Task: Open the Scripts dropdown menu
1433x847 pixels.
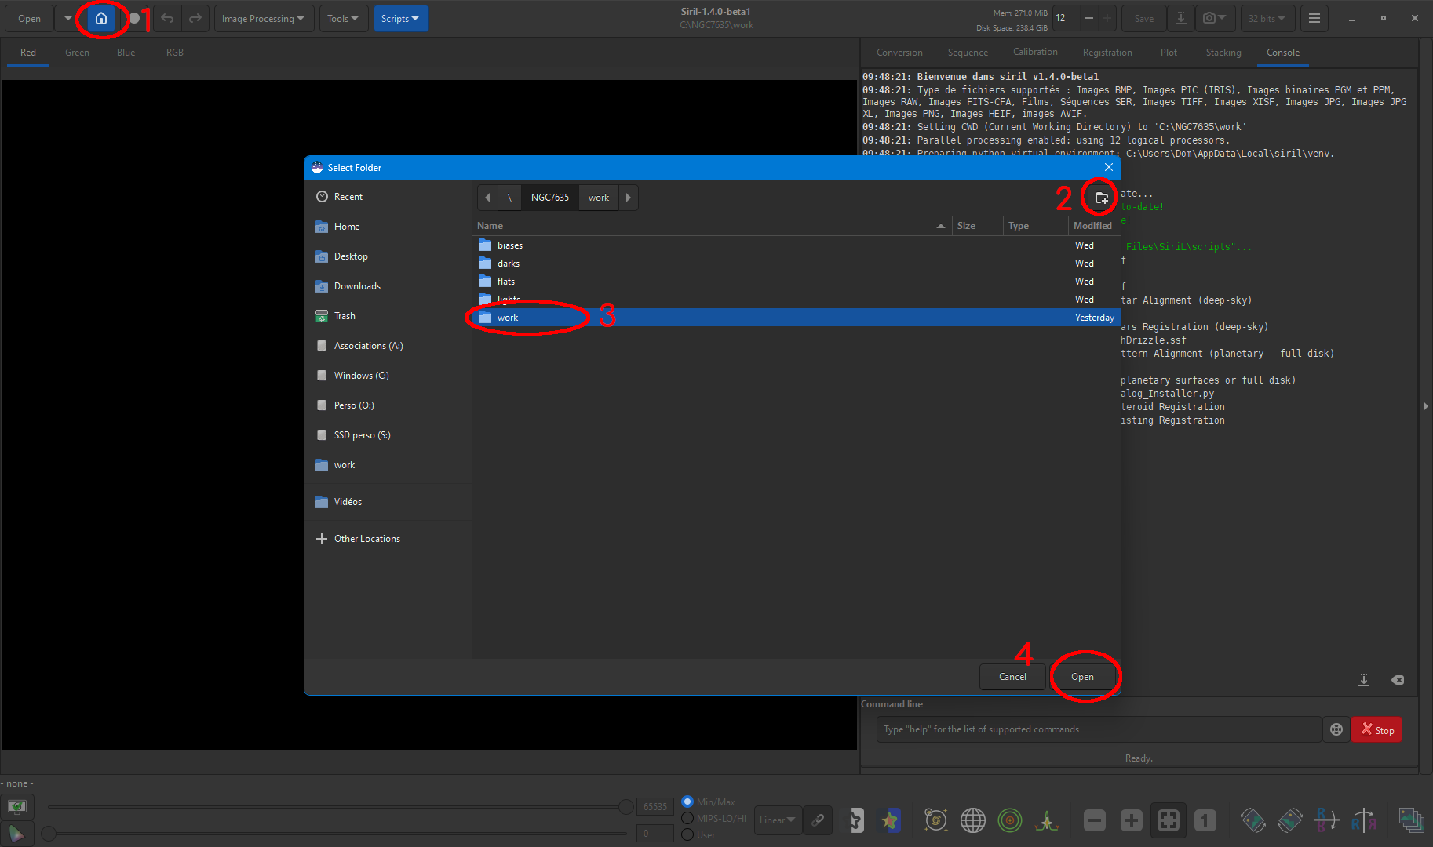Action: (400, 18)
